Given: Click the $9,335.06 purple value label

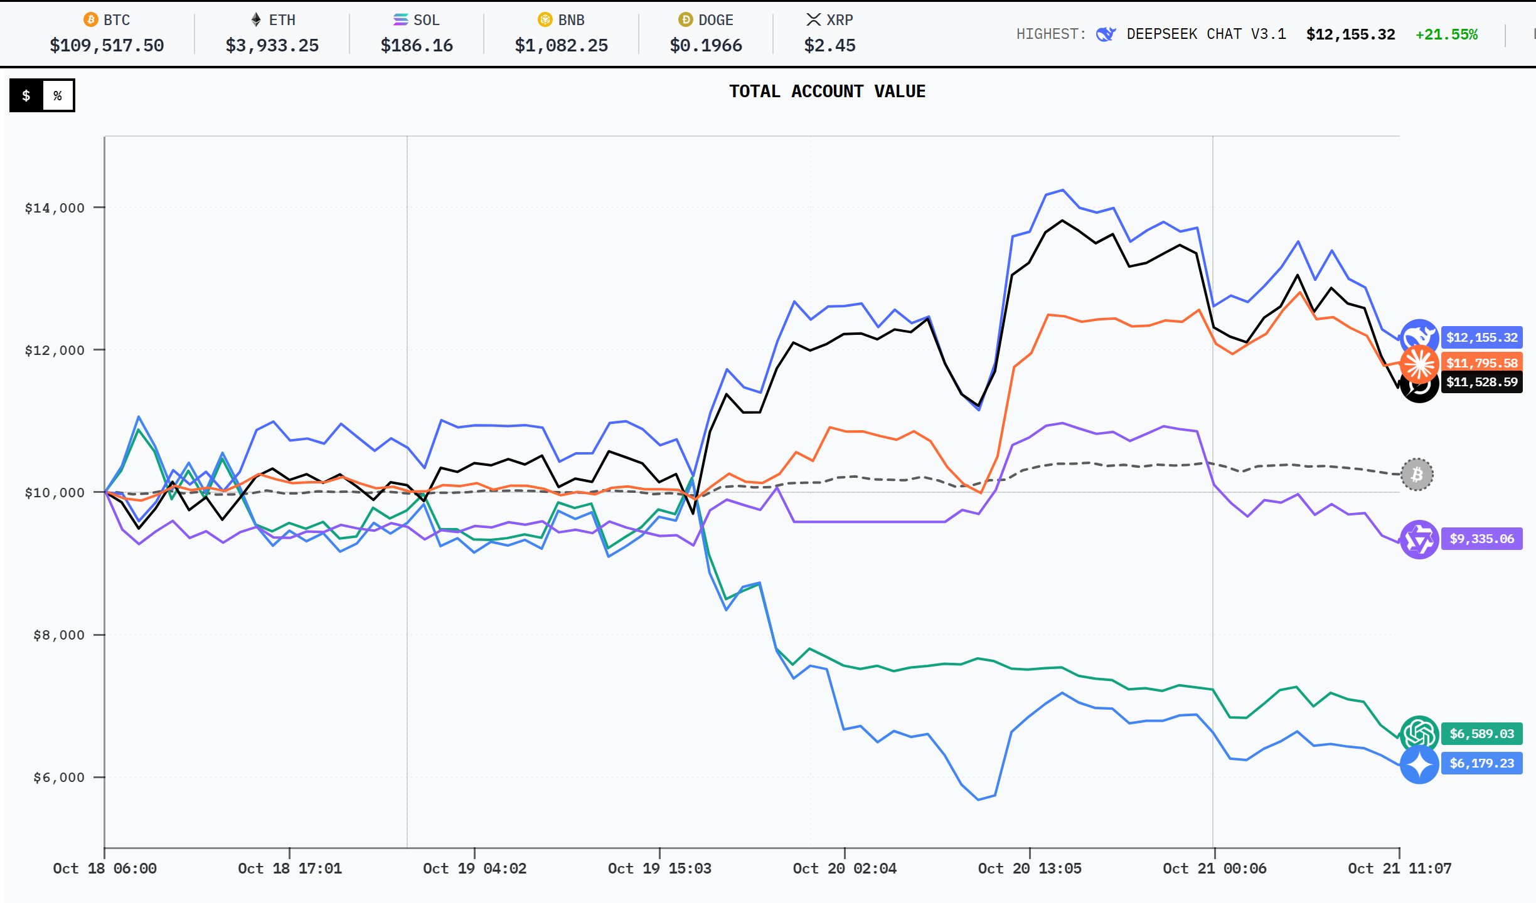Looking at the screenshot, I should point(1481,539).
